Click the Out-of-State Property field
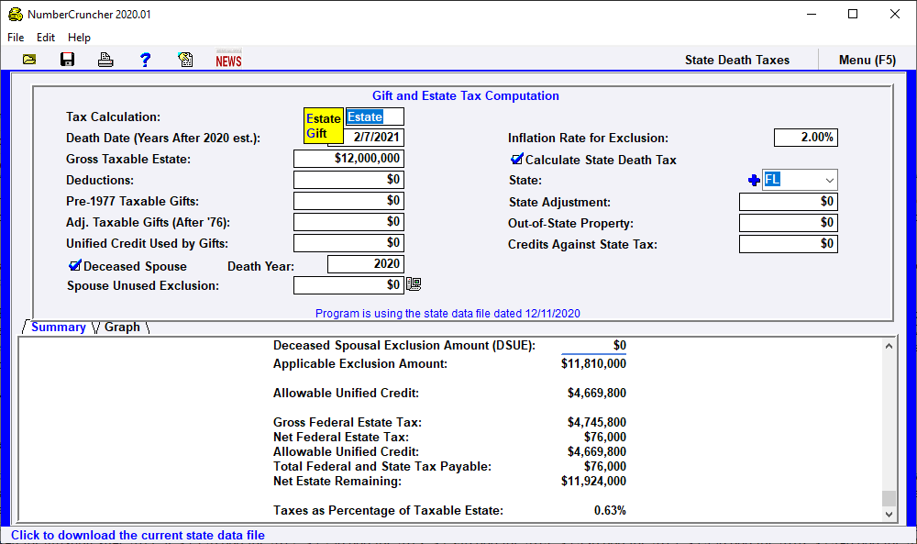Screen dimensions: 917x544 click(789, 223)
